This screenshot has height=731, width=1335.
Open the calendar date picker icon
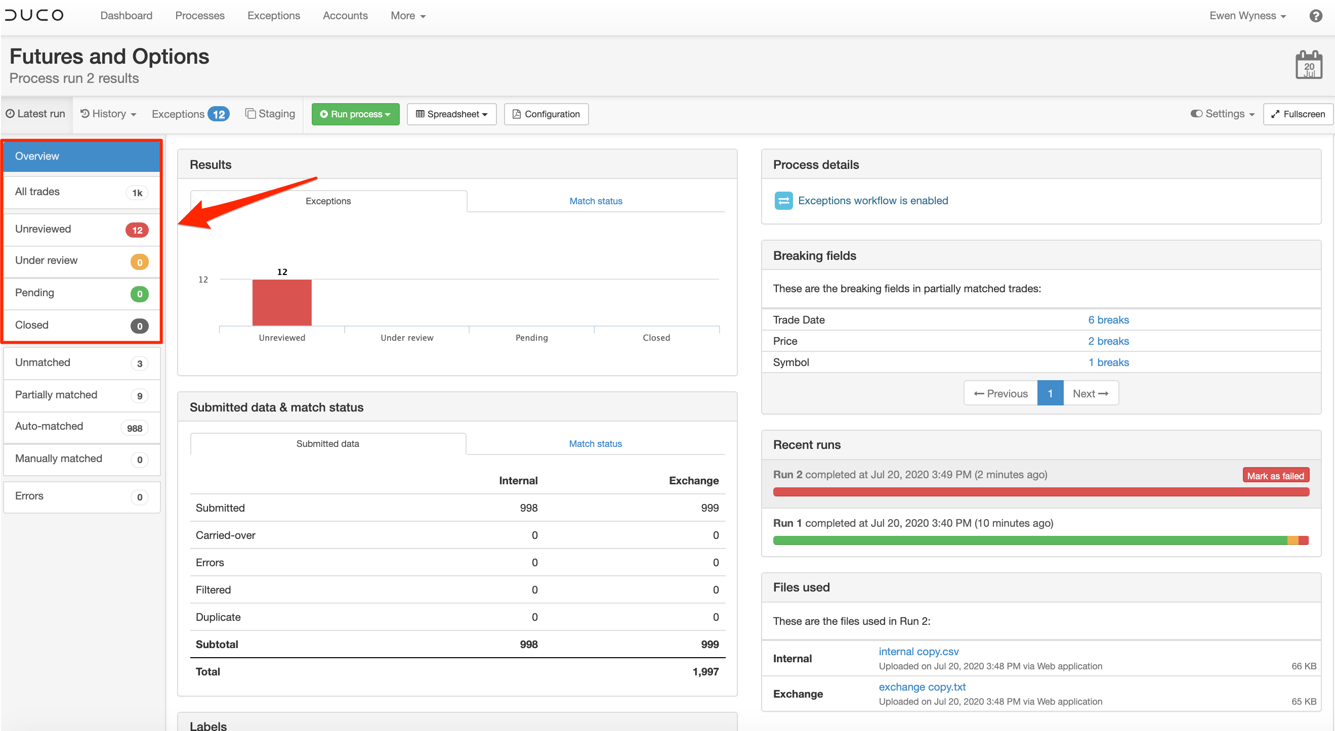point(1309,64)
